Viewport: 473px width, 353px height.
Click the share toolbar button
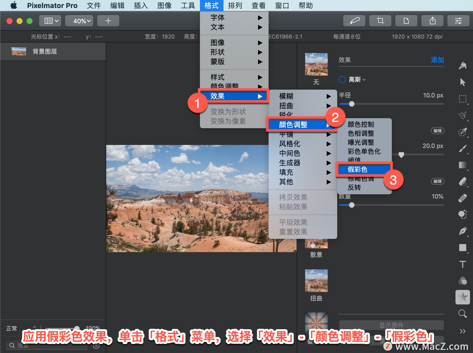tap(432, 21)
